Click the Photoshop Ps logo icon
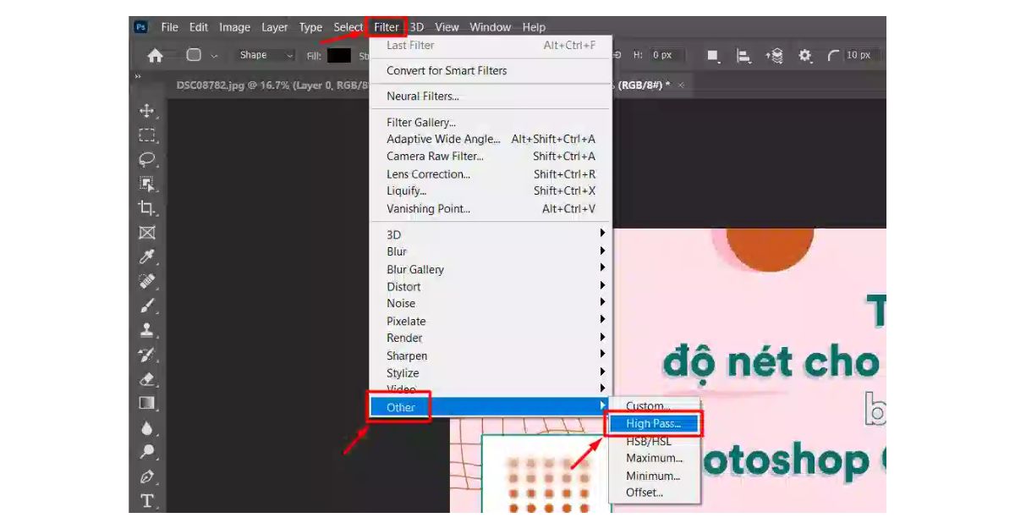This screenshot has width=1015, height=529. point(140,27)
